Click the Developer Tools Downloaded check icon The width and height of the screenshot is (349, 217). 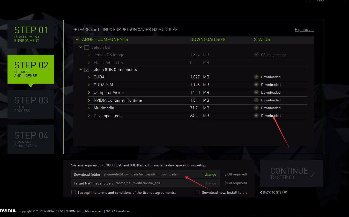click(256, 116)
